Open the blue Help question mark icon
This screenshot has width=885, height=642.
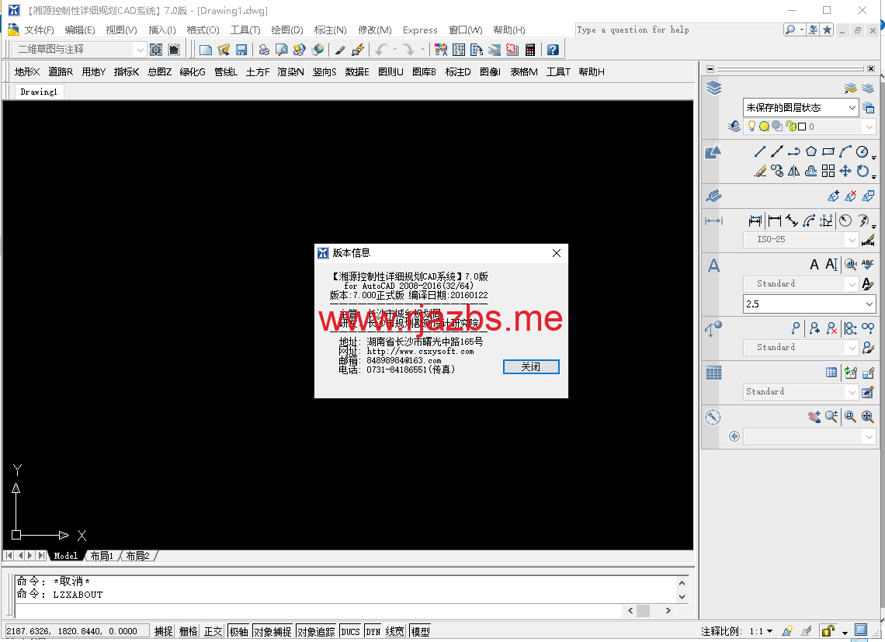click(553, 50)
